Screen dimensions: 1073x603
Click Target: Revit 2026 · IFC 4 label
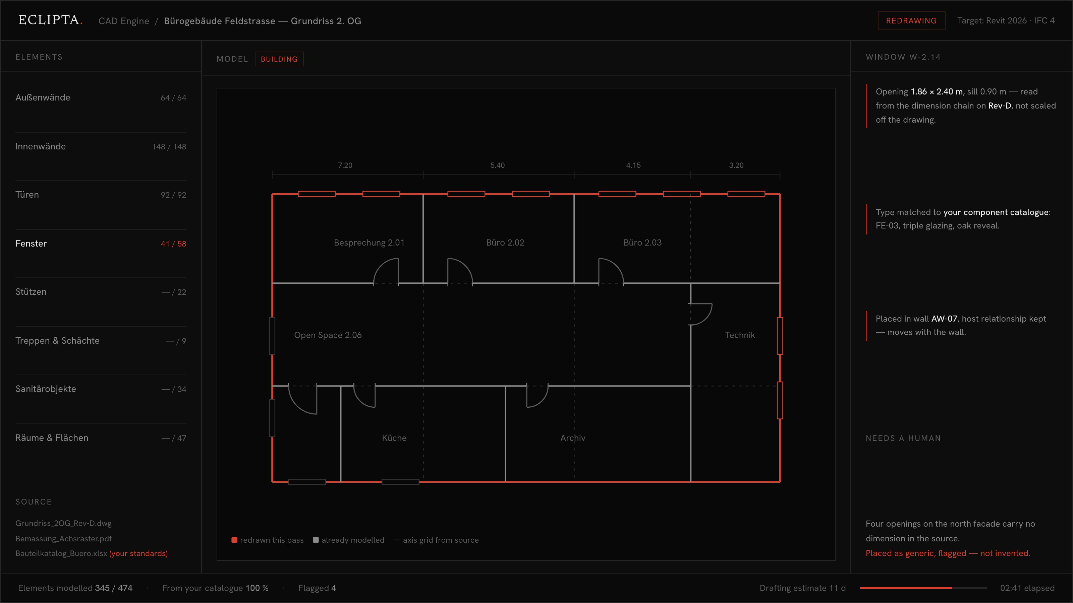pos(1006,21)
